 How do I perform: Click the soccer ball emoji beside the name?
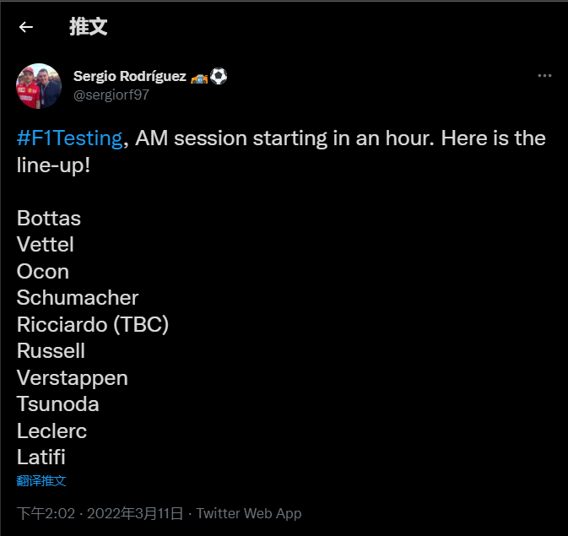pyautogui.click(x=219, y=77)
